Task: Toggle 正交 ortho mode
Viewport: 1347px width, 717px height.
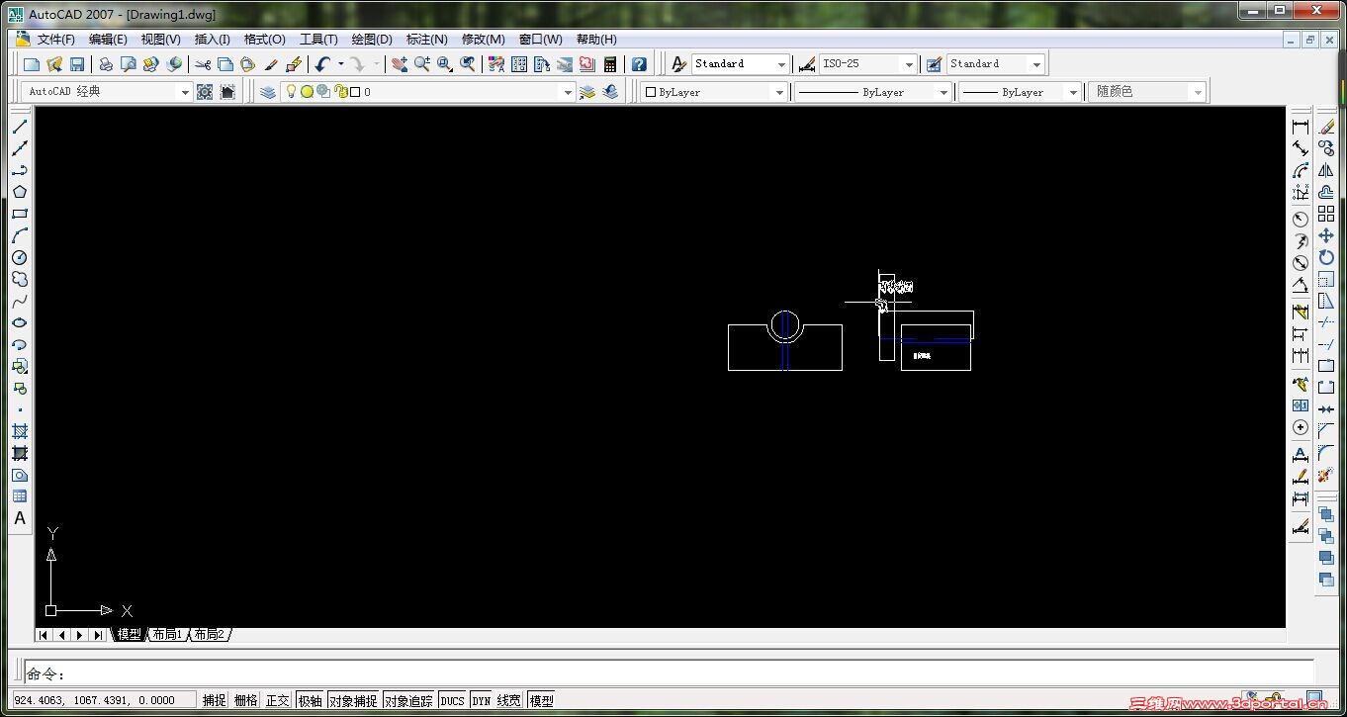Action: [278, 700]
